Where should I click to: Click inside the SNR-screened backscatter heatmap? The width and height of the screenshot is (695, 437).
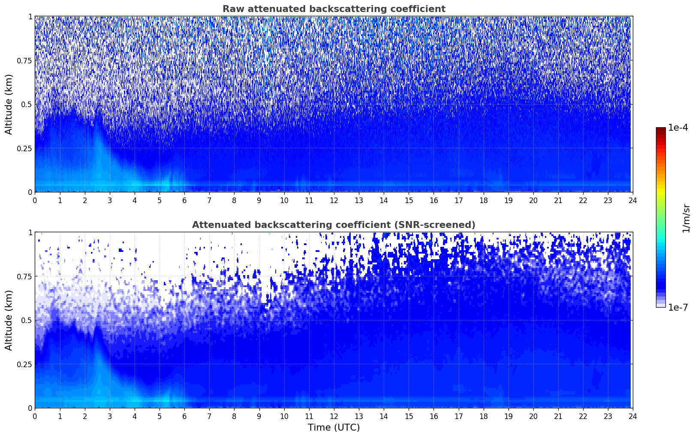(x=334, y=320)
